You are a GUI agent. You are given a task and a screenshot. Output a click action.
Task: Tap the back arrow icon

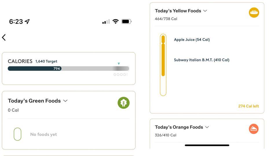[x=4, y=37]
